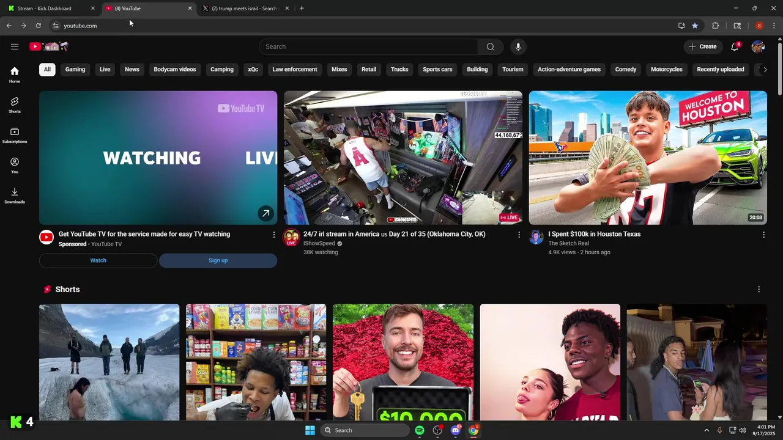Open Downloads in the sidebar

pos(15,196)
